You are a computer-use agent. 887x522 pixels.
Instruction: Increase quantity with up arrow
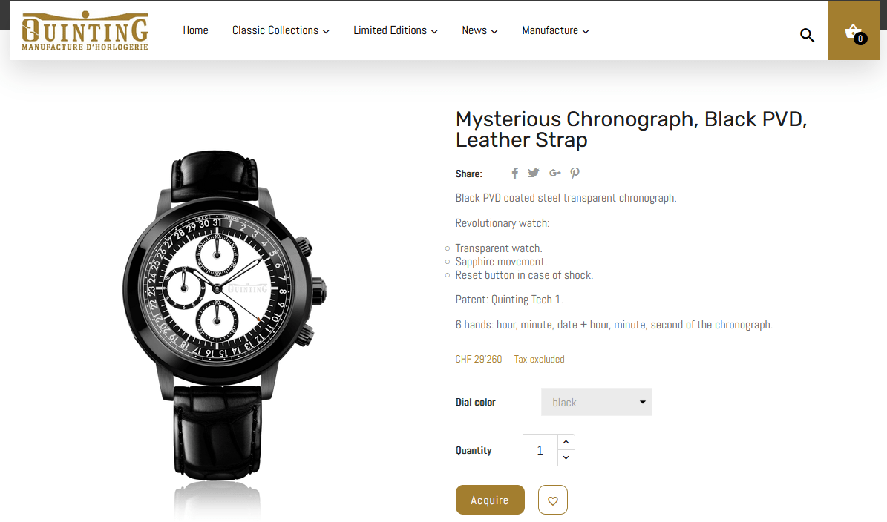coord(566,442)
